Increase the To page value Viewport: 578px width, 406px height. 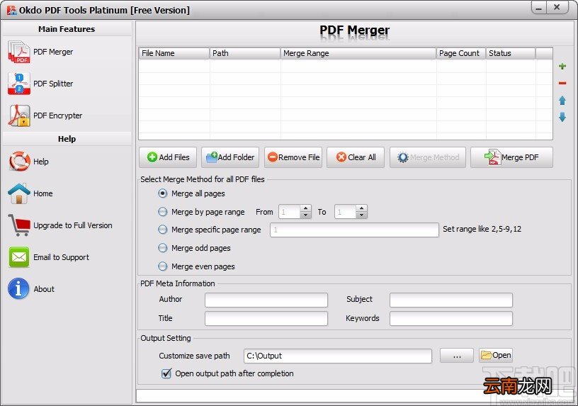click(x=362, y=209)
